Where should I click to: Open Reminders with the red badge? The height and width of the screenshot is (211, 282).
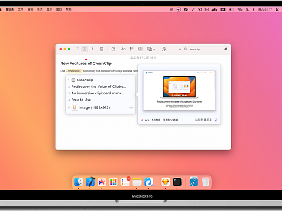[x=125, y=182]
